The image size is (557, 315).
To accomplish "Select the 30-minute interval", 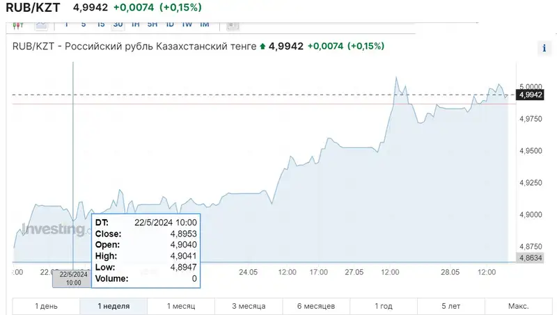I will 118,24.
